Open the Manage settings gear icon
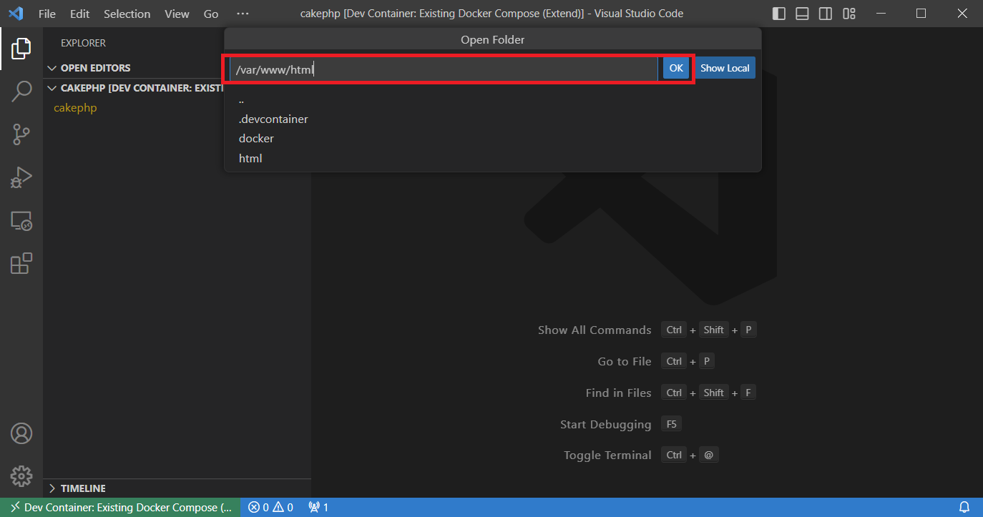 21,476
